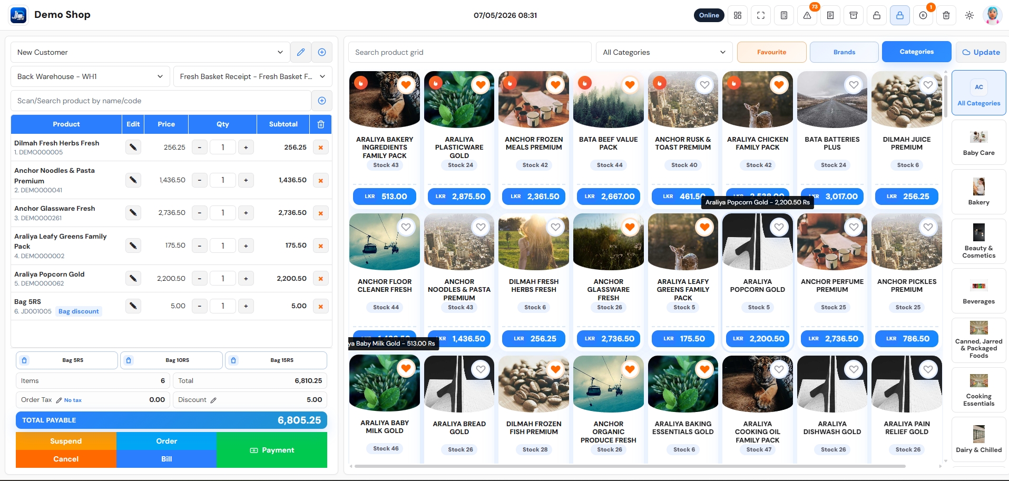1009x481 pixels.
Task: Select the Beverages category
Action: click(979, 291)
